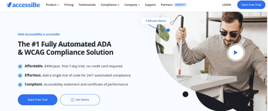Click Start Free Trial in the header
268x111 pixels.
point(251,5)
